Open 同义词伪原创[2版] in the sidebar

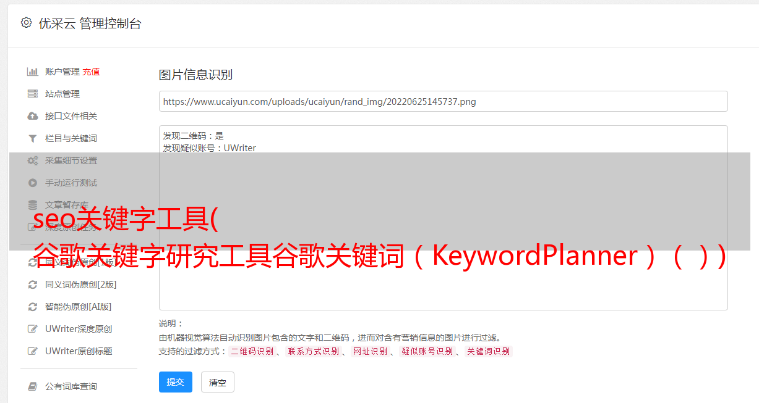point(81,285)
